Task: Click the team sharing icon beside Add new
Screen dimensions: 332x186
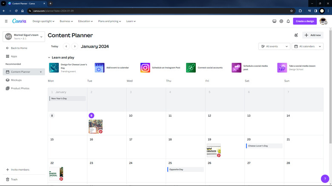Action: coord(296,35)
